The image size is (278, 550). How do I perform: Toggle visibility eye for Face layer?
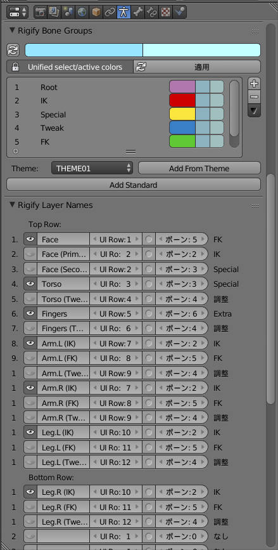click(x=30, y=239)
